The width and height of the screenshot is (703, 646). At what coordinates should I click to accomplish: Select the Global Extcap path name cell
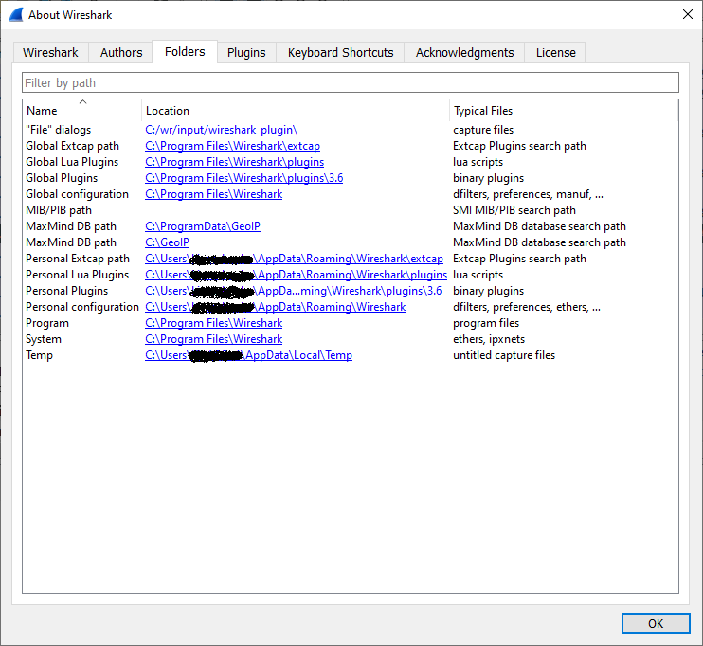(x=72, y=146)
